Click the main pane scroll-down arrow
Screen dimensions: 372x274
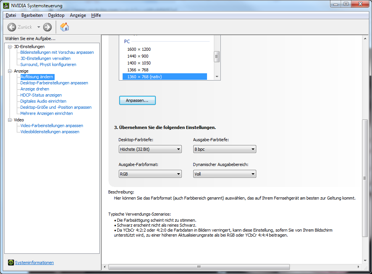coord(365,261)
